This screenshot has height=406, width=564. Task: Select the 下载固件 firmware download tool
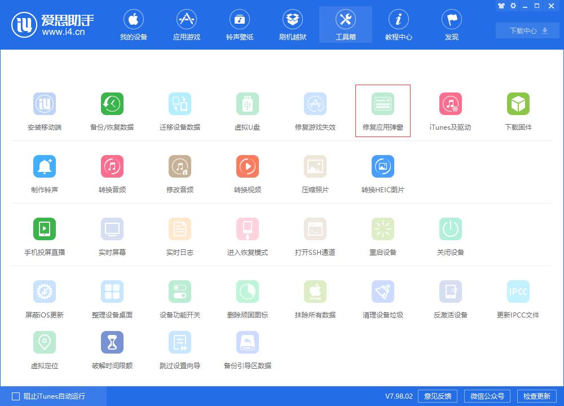tap(518, 110)
